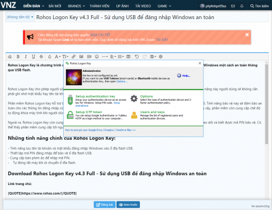The image size is (272, 210).
Task: Toggle BB code mode gear icon
Action: 160,57
